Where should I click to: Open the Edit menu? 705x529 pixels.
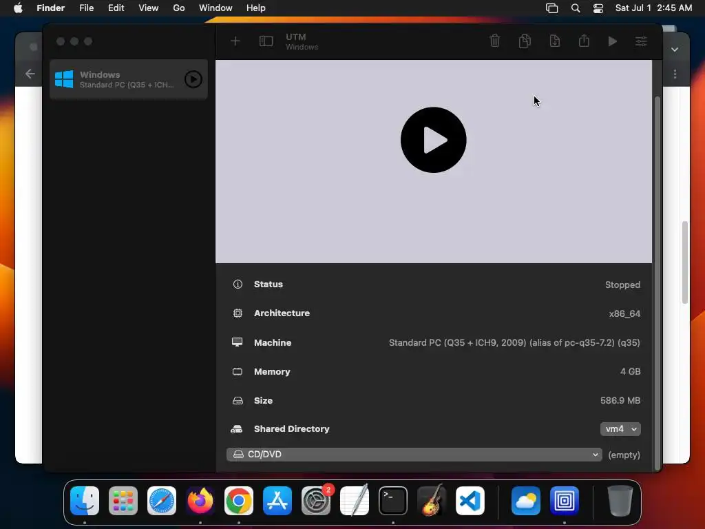pyautogui.click(x=116, y=8)
